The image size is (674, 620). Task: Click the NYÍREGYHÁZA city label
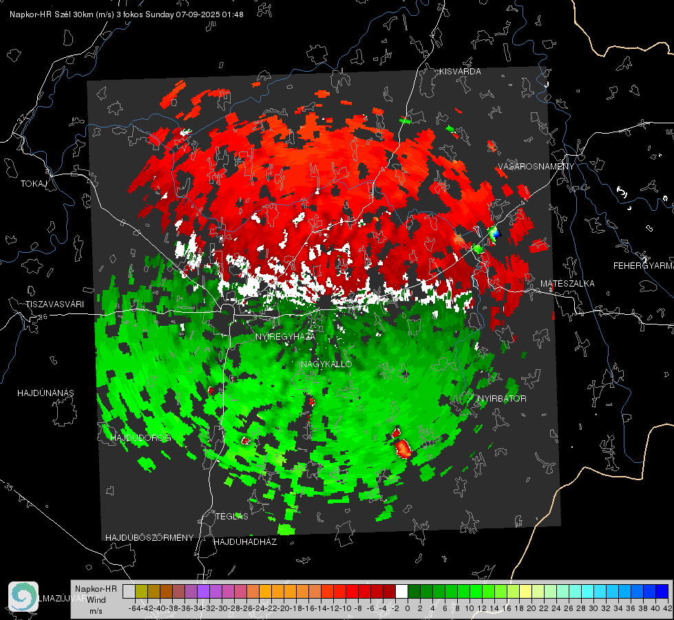pyautogui.click(x=285, y=336)
